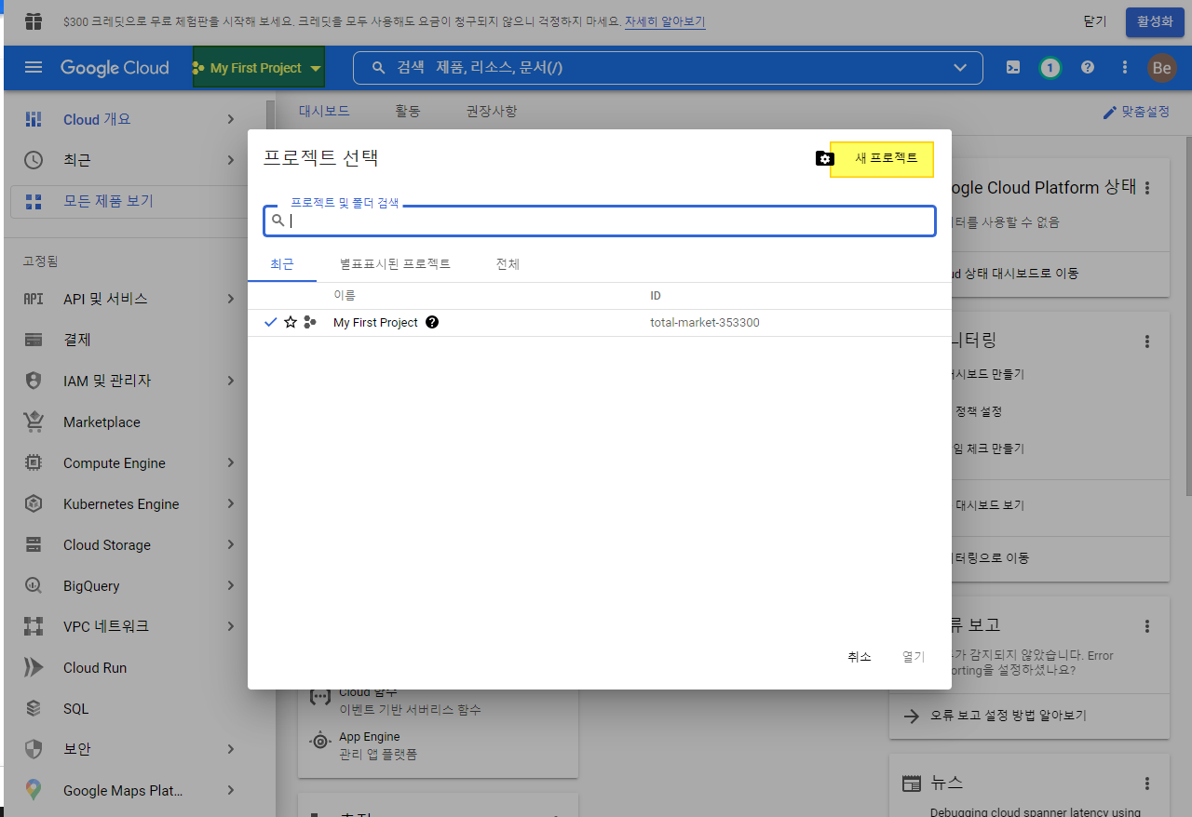Image resolution: width=1192 pixels, height=817 pixels.
Task: Click the top product search field
Action: point(668,68)
